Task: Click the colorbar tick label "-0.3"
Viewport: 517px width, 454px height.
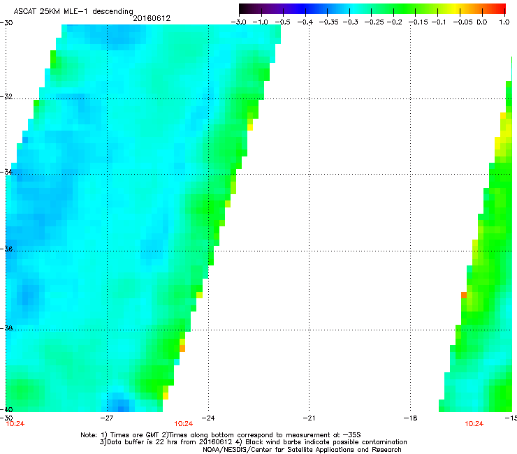Action: (x=350, y=22)
